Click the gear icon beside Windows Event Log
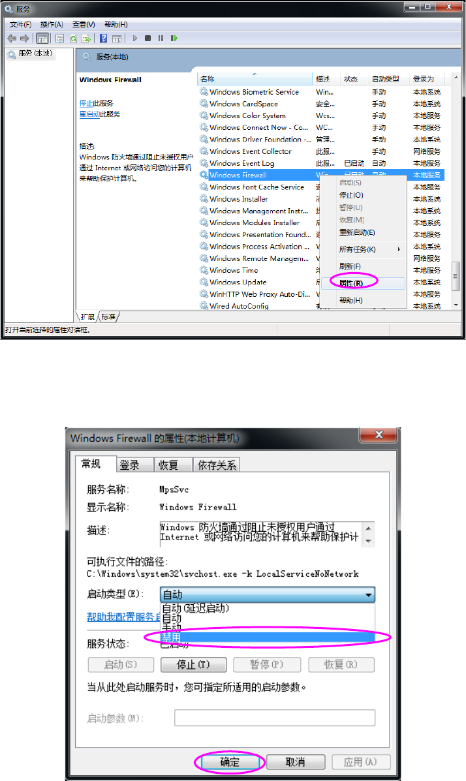This screenshot has height=781, width=466. click(x=204, y=163)
